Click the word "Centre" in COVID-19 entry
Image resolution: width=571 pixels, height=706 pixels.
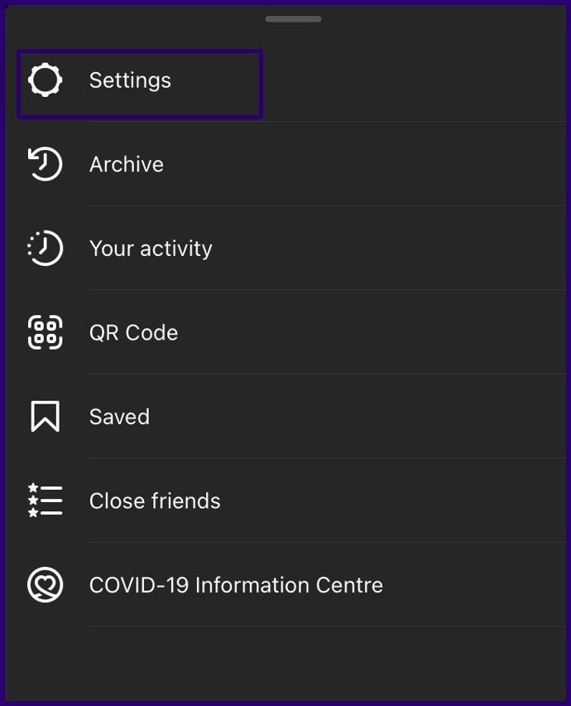tap(349, 585)
